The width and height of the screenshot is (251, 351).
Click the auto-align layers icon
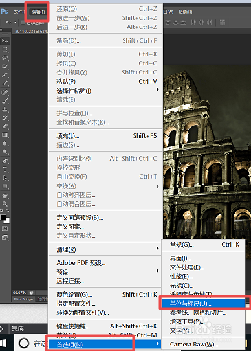click(223, 23)
